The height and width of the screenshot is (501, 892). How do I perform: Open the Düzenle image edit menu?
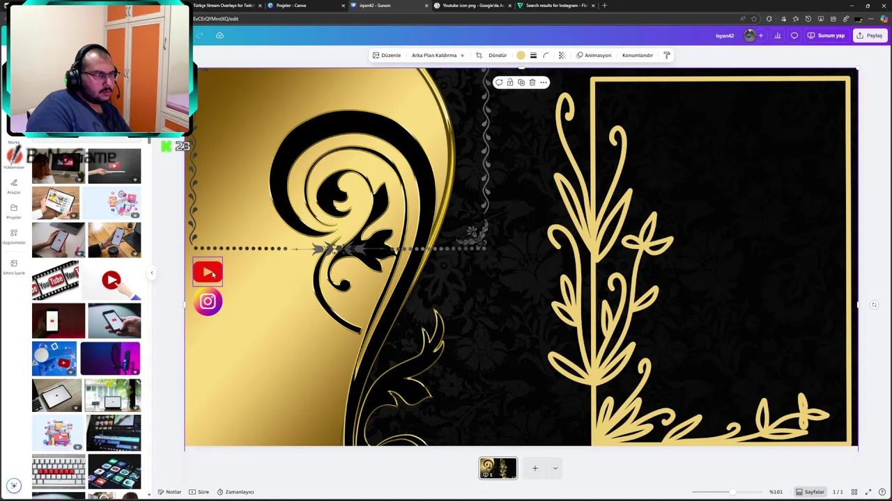pos(387,55)
